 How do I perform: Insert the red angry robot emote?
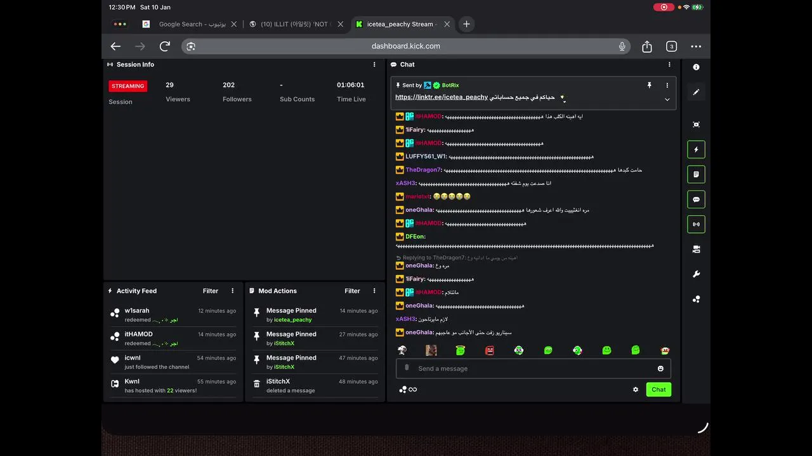click(x=490, y=350)
